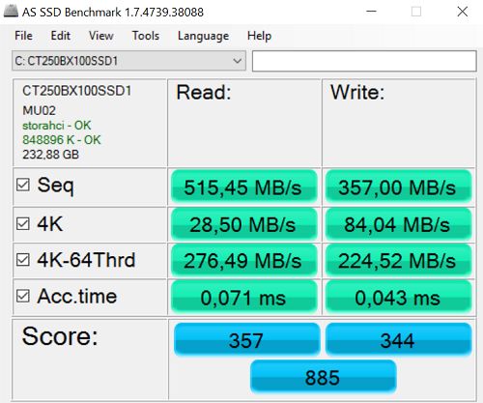483x403 pixels.
Task: Click the Seq write result 357,00 MB/s
Action: pos(399,187)
